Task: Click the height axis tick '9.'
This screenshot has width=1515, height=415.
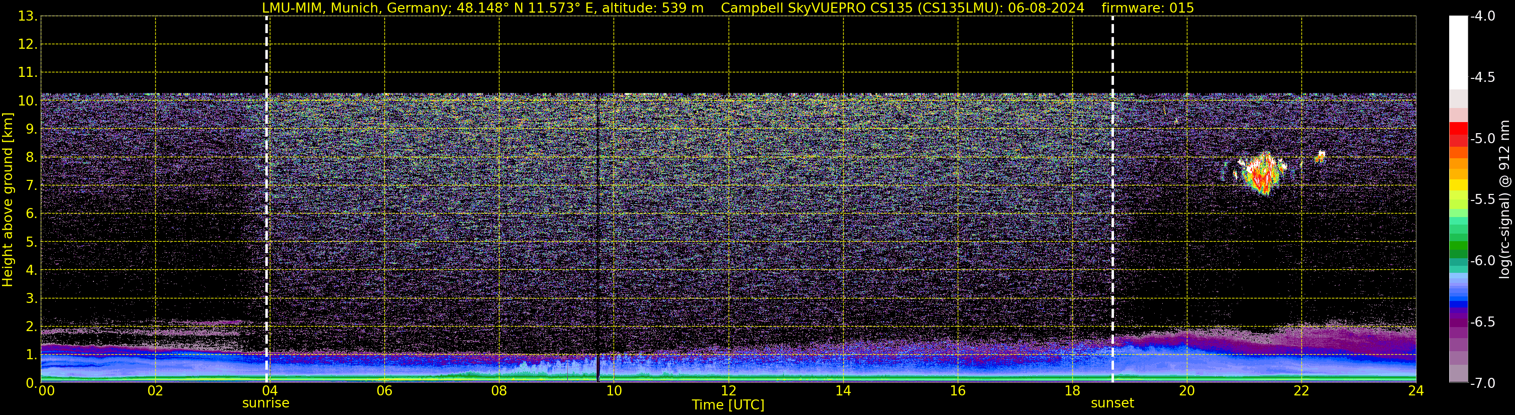Action: [31, 129]
